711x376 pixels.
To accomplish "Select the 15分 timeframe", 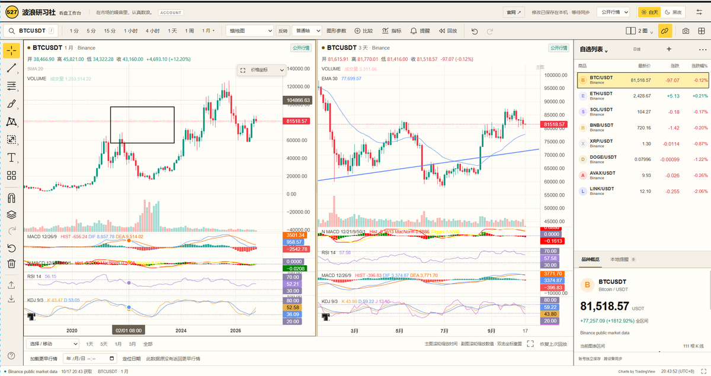I will pos(110,31).
